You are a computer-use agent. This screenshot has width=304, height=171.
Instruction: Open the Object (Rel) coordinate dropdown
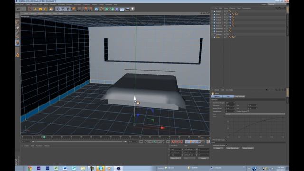175,158
